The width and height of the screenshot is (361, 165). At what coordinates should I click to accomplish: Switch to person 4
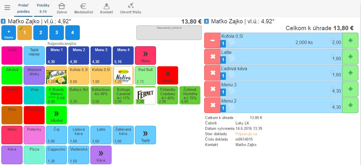(x=72, y=33)
